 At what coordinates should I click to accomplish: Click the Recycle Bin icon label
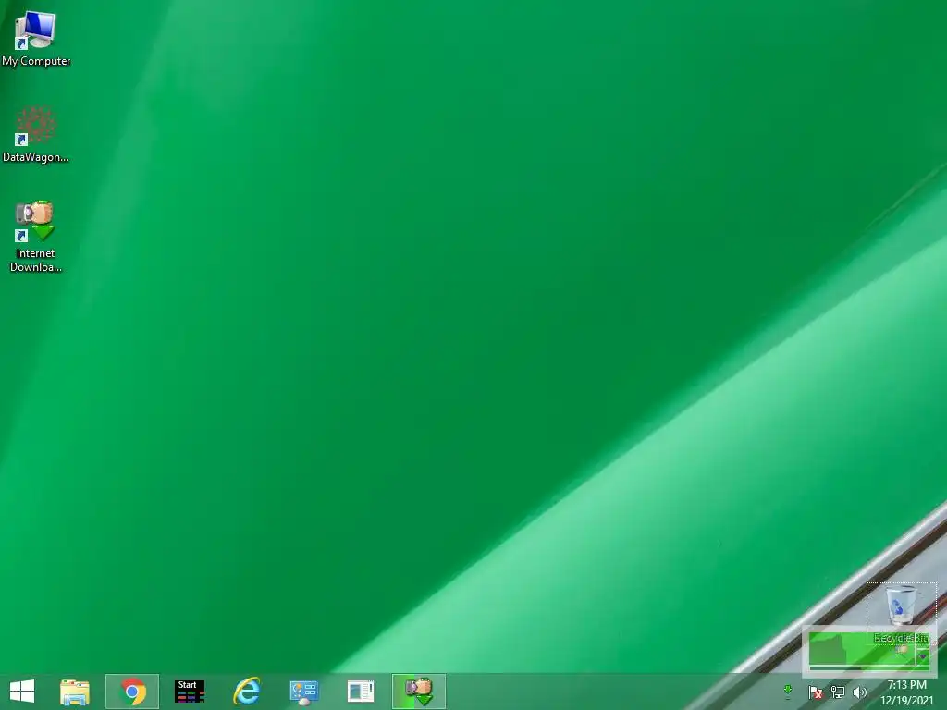coord(901,638)
